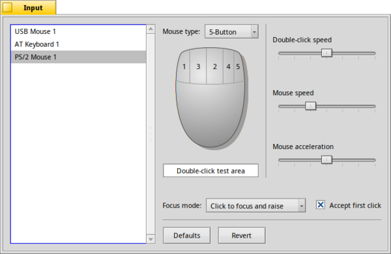Click the Defaults button
The height and width of the screenshot is (254, 391).
(x=187, y=235)
